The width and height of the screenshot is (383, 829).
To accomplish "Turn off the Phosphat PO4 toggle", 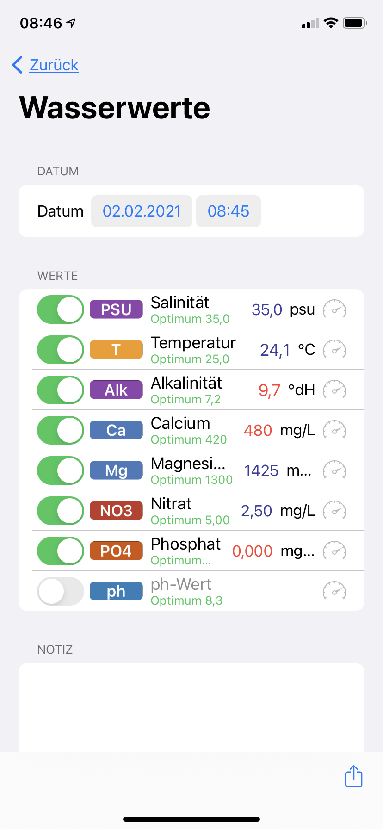I will pyautogui.click(x=61, y=551).
